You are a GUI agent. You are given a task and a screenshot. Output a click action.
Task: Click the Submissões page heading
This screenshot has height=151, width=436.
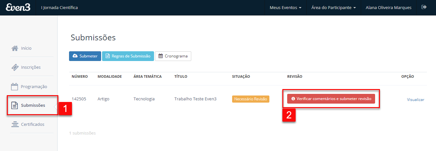coord(93,38)
